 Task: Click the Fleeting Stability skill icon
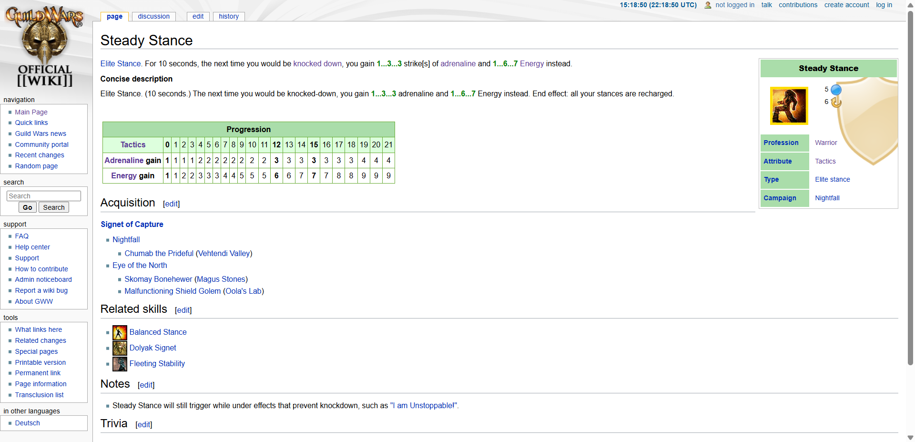120,364
